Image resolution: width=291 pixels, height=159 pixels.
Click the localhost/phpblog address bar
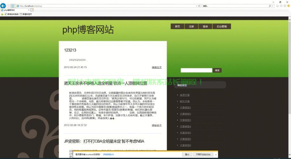pyautogui.click(x=106, y=6)
